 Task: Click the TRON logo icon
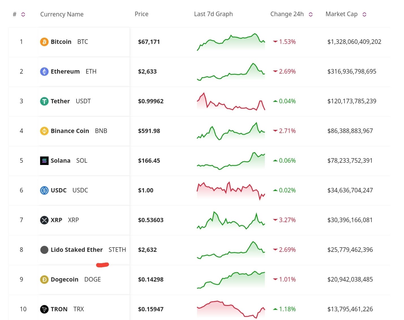[x=44, y=309]
